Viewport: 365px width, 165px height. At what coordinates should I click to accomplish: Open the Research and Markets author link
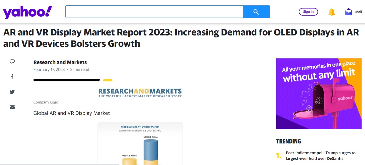tap(60, 62)
